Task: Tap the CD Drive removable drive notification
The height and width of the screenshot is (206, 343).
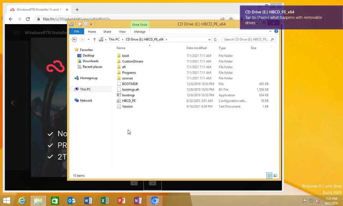Action: 291,17
